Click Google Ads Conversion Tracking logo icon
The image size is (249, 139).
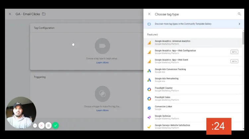tap(149, 71)
